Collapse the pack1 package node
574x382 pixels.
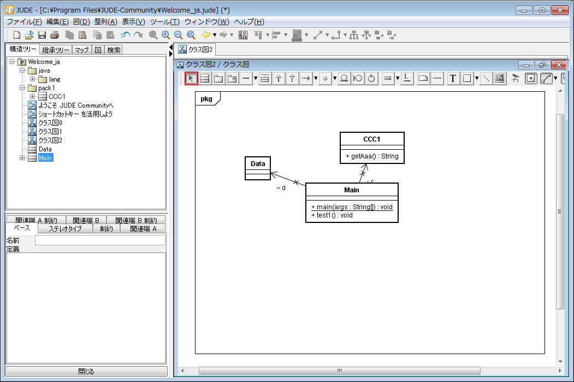pyautogui.click(x=22, y=88)
